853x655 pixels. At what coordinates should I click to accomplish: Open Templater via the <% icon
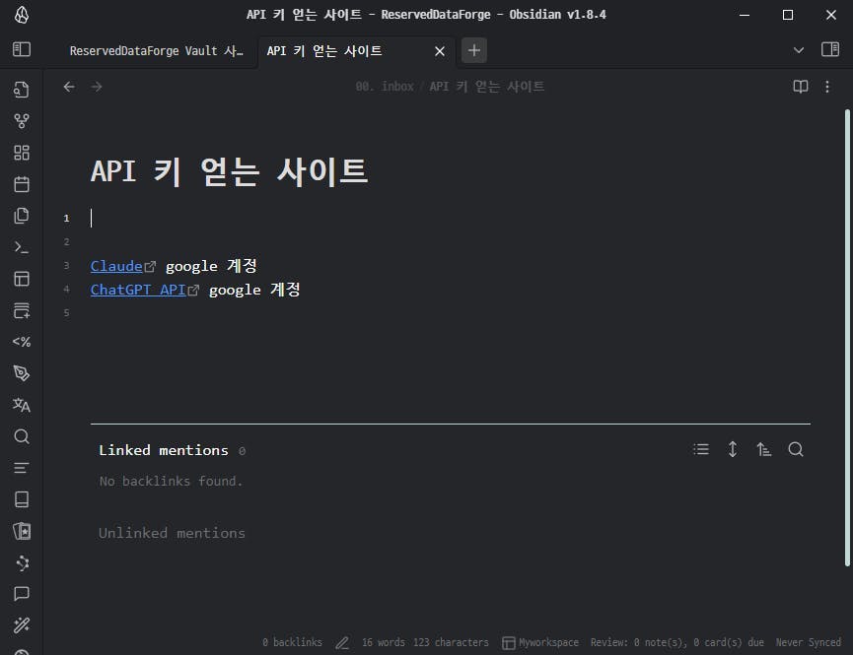coord(22,342)
